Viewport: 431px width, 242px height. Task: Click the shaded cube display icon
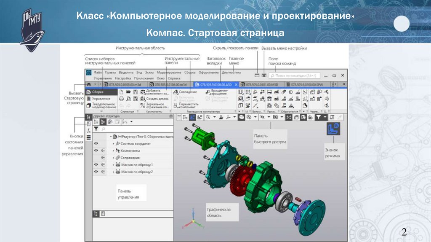241,117
